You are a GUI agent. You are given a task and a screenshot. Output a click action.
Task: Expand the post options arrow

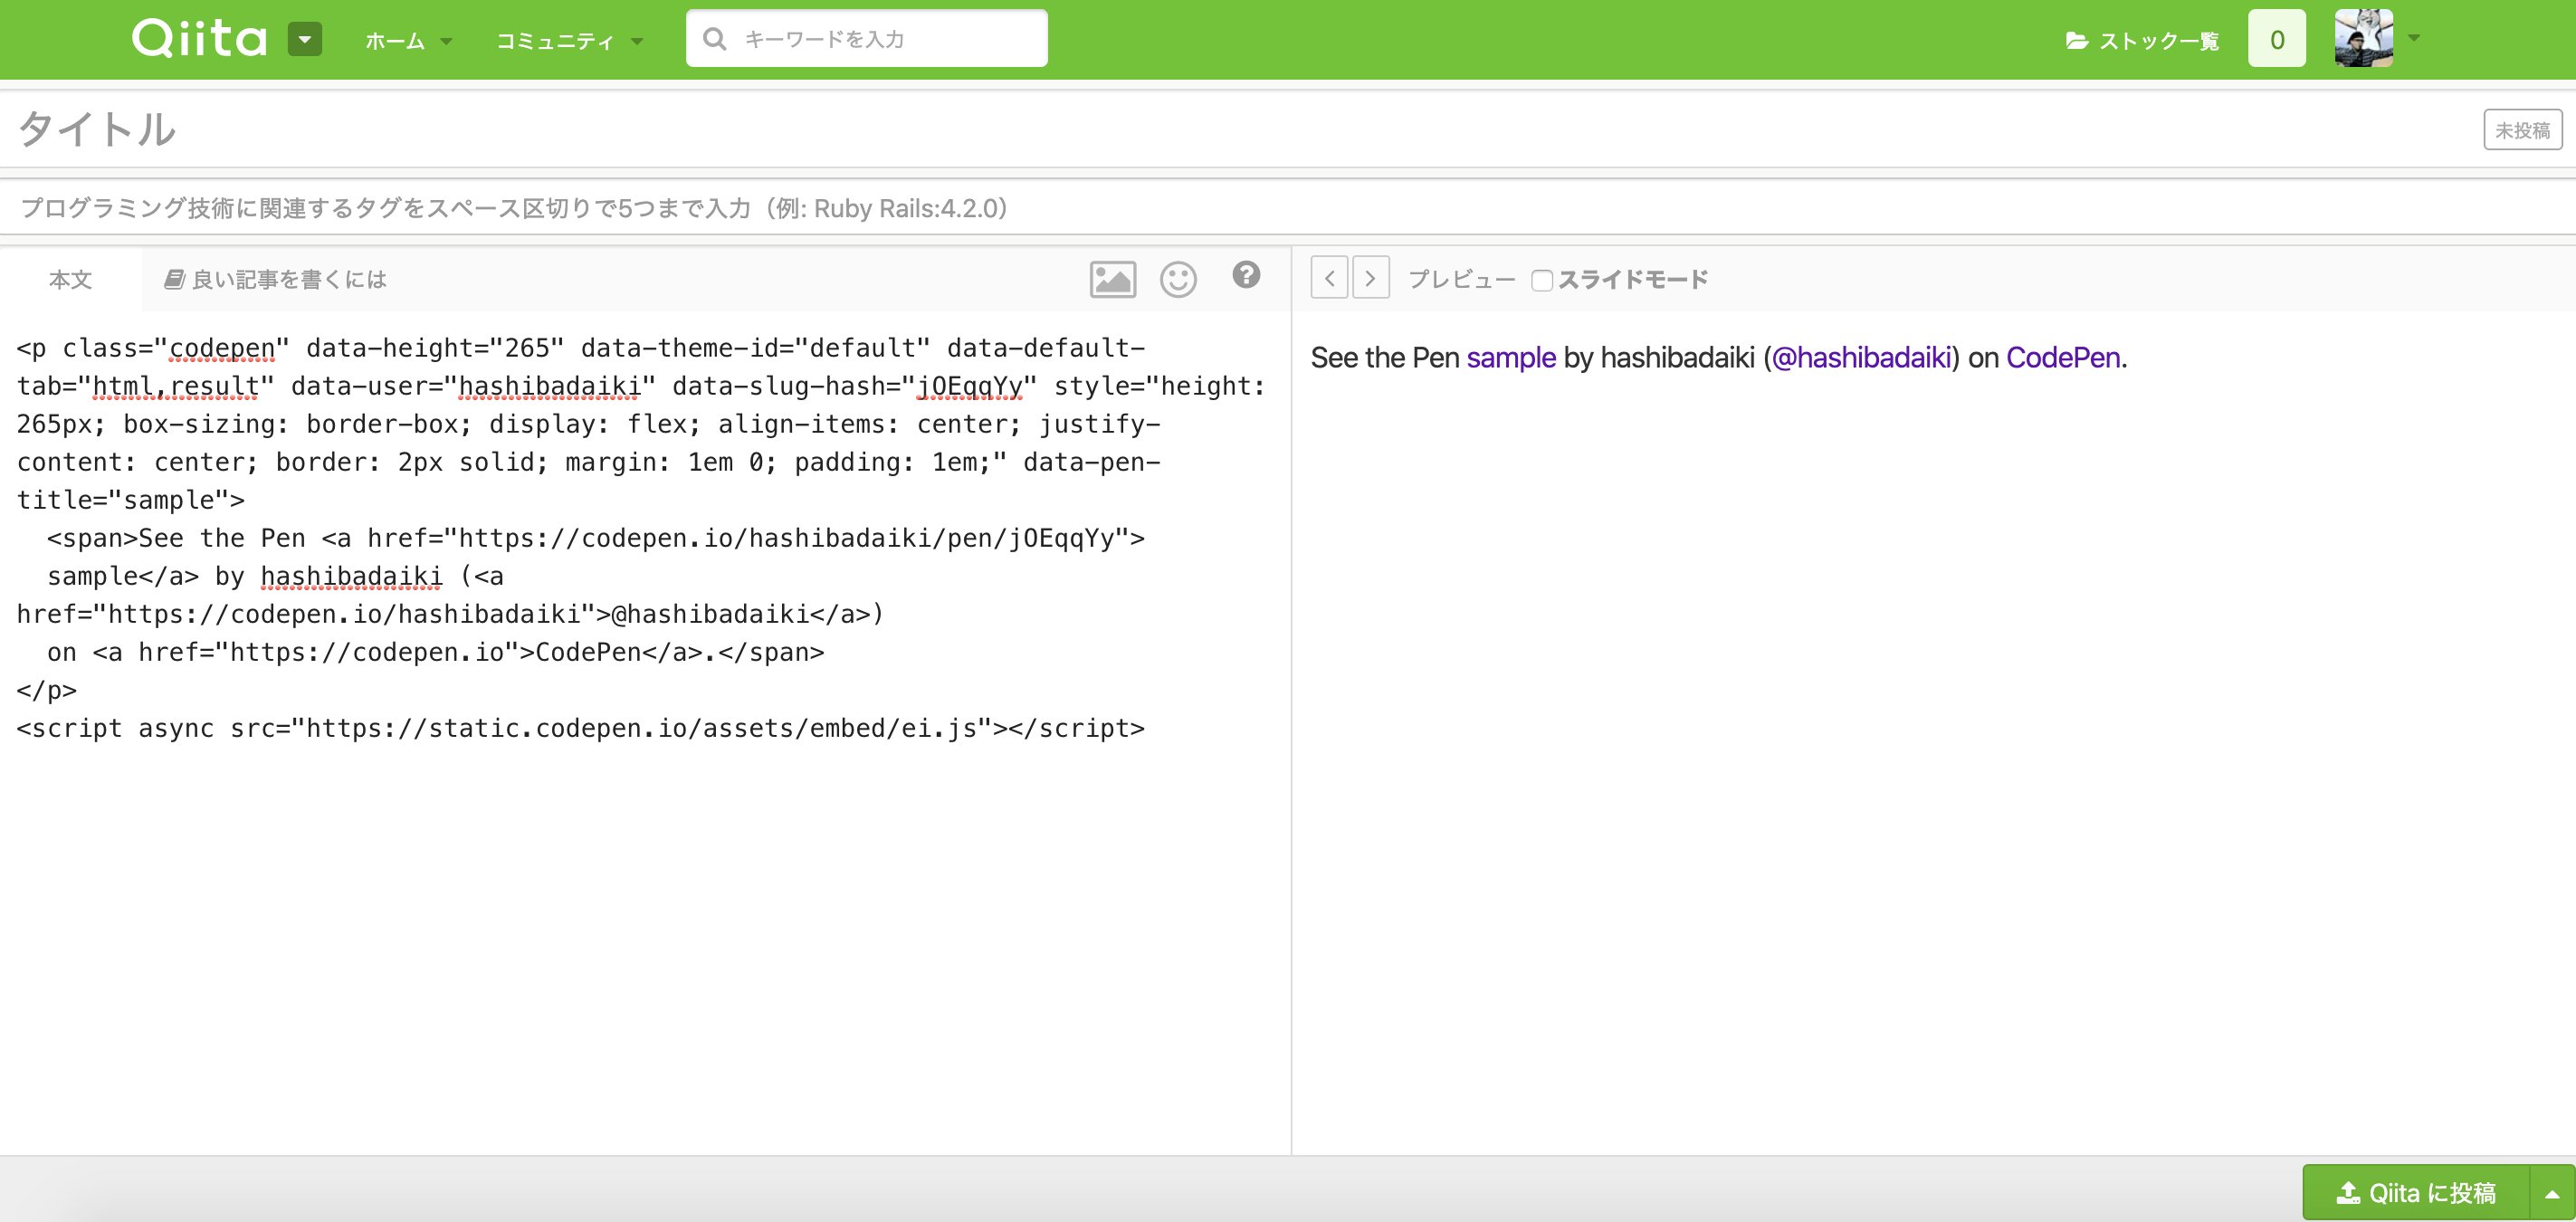point(2552,1193)
